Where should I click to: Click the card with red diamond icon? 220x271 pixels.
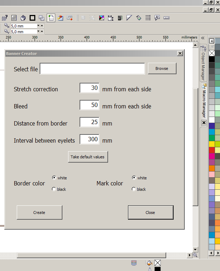[70, 18]
